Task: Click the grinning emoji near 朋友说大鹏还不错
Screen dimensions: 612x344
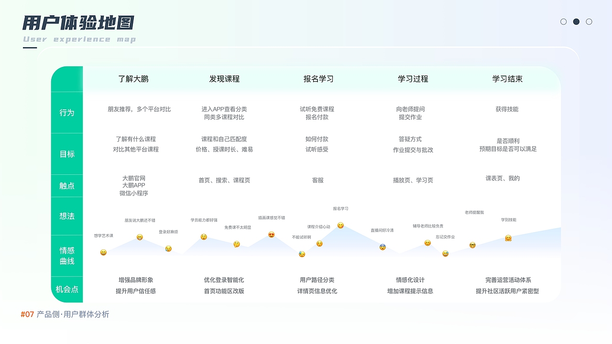Action: (140, 237)
